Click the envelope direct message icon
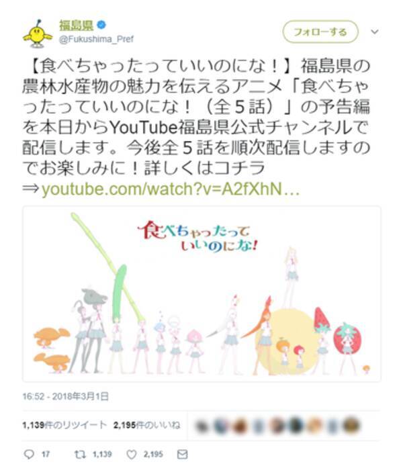 [x=182, y=454]
